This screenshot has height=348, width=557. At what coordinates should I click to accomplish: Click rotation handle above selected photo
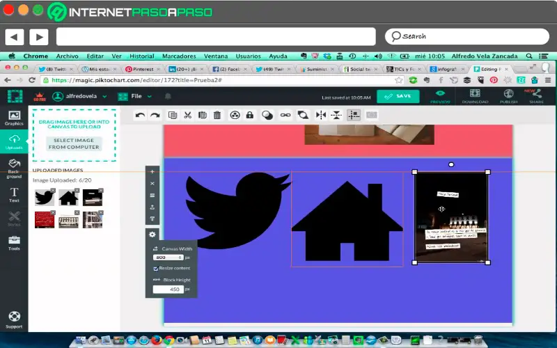451,164
